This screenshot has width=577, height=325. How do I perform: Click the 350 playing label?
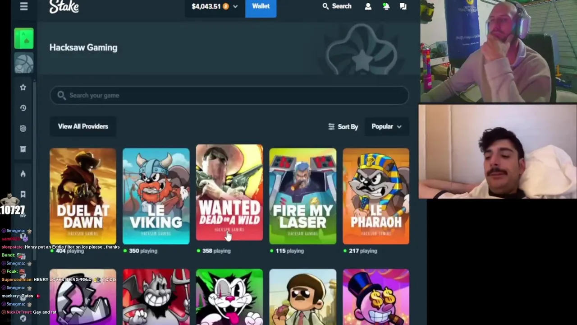(143, 251)
